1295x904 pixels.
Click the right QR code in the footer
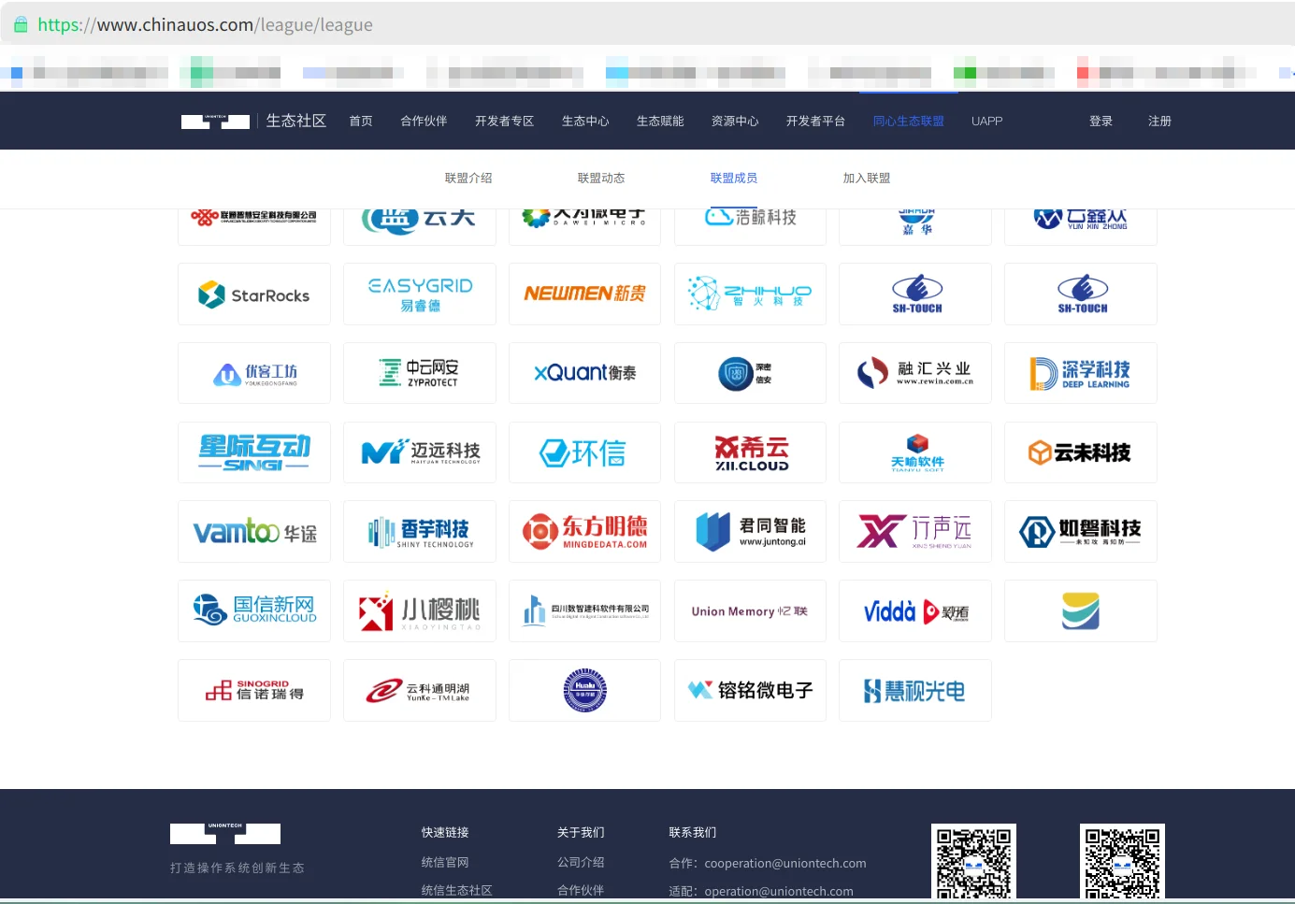click(1122, 862)
